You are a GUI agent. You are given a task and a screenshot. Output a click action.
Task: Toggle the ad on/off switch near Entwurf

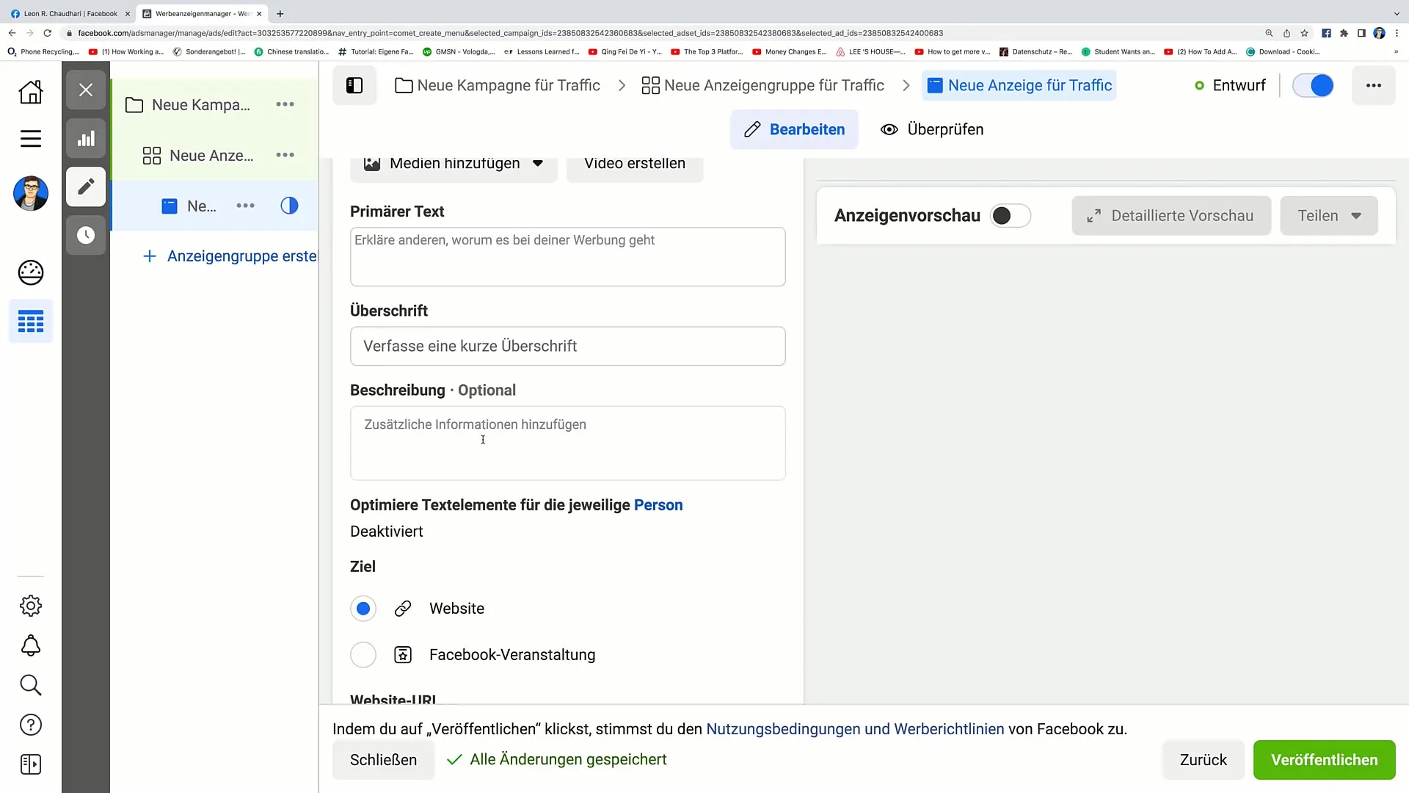[x=1313, y=85]
